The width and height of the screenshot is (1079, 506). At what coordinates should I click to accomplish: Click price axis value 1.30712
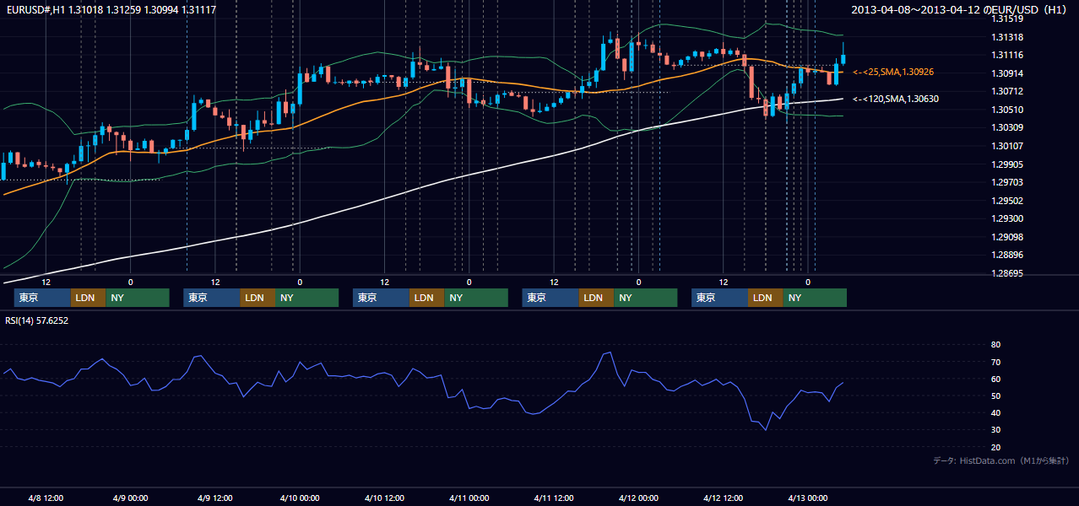coord(1007,91)
